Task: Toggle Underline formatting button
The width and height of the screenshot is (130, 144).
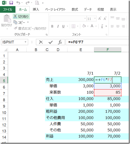Action: (x=63, y=26)
